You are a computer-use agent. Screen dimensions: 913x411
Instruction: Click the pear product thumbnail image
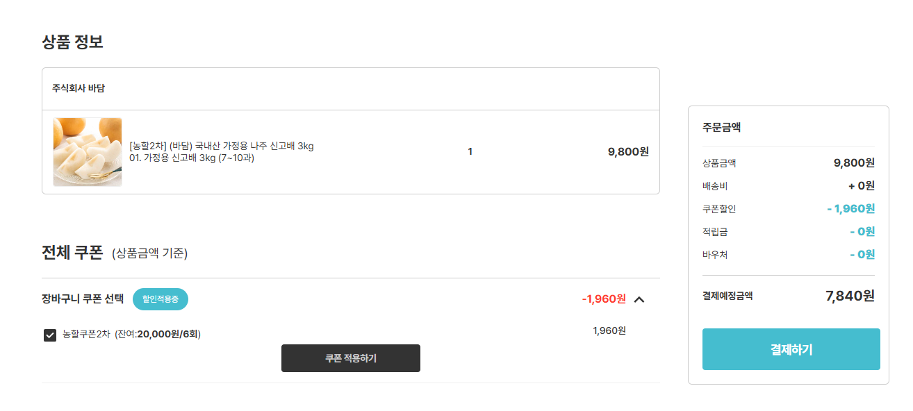pos(88,152)
